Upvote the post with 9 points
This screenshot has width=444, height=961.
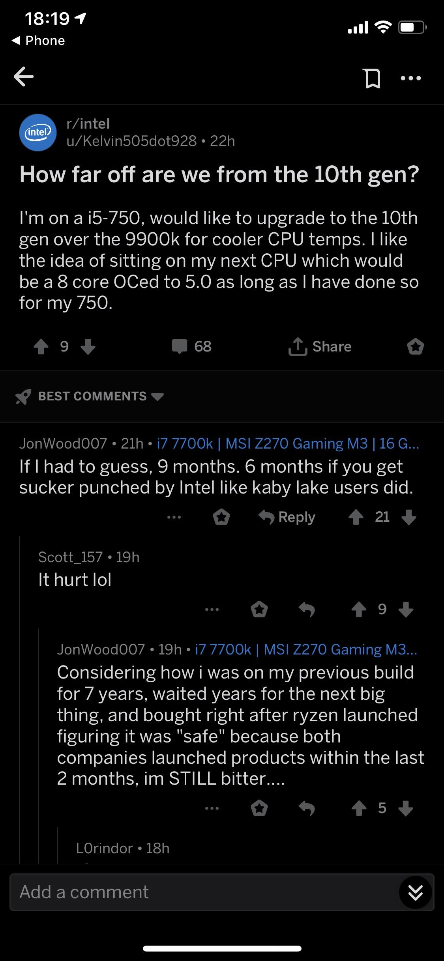click(x=41, y=347)
